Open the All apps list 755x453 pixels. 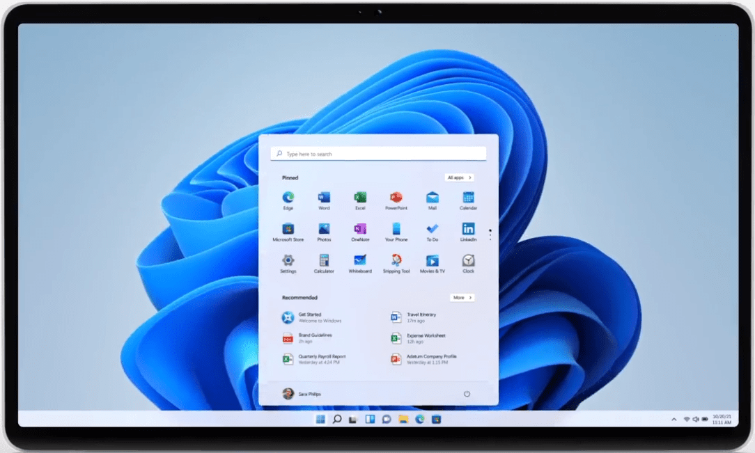[x=460, y=177]
